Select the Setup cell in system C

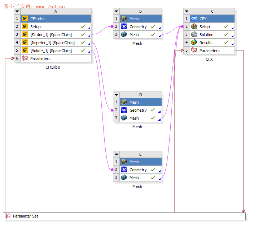[212, 26]
